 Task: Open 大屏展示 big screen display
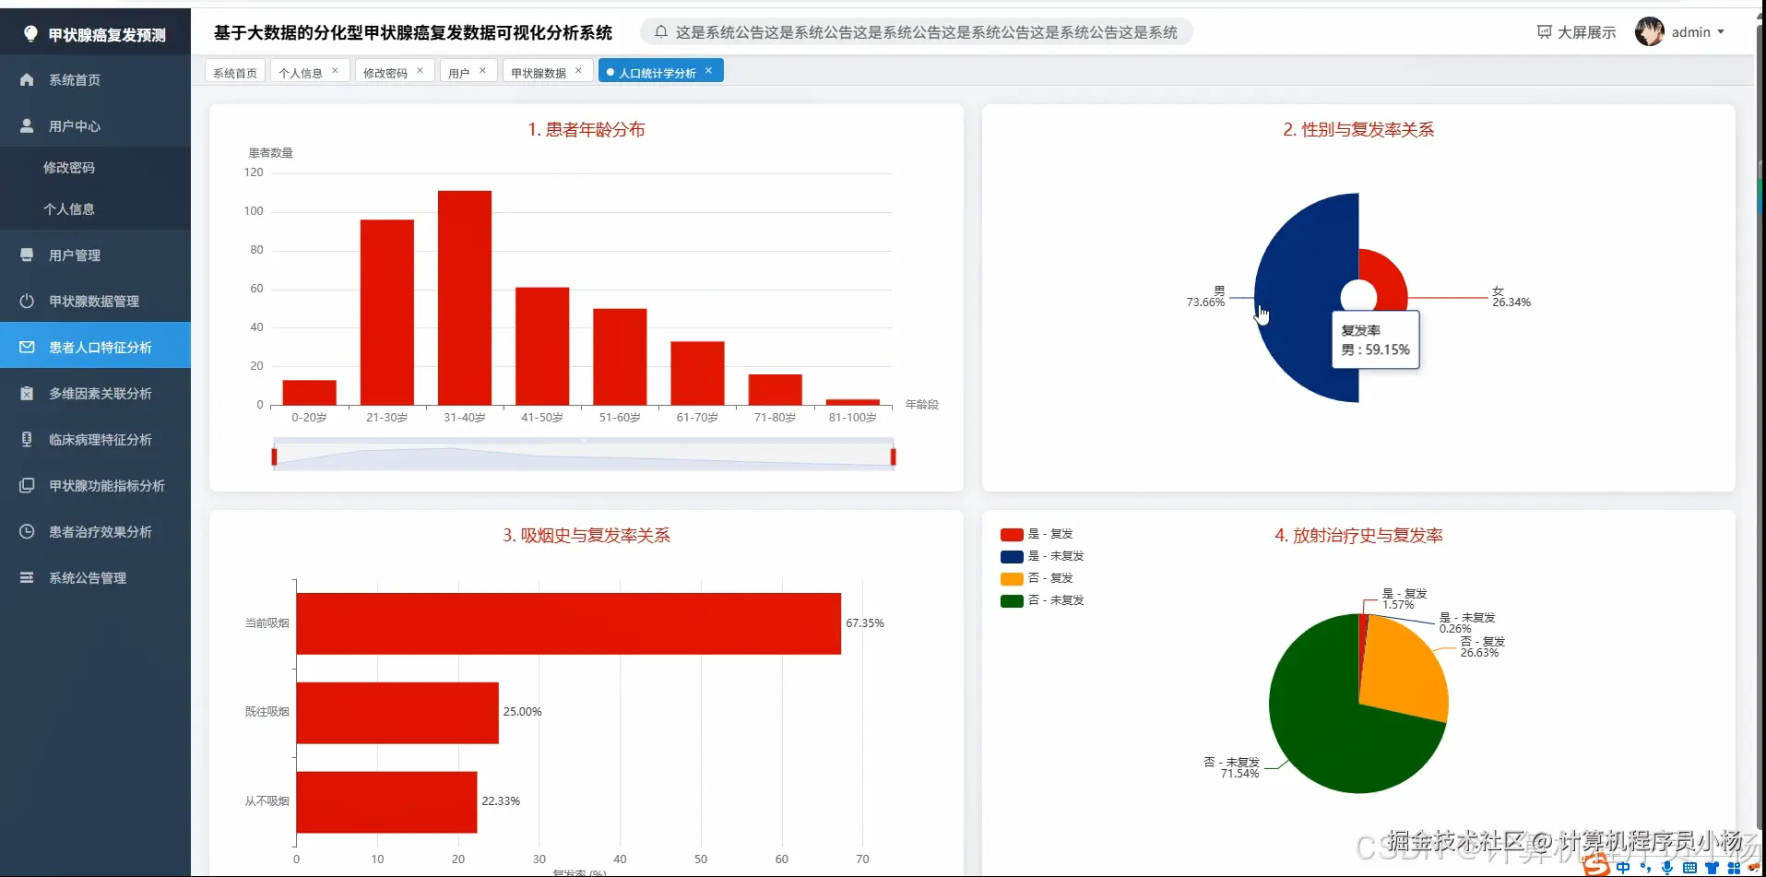click(x=1577, y=32)
